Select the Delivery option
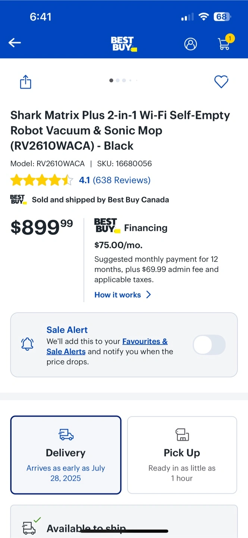Screen dimensions: 248x538 pos(66,455)
